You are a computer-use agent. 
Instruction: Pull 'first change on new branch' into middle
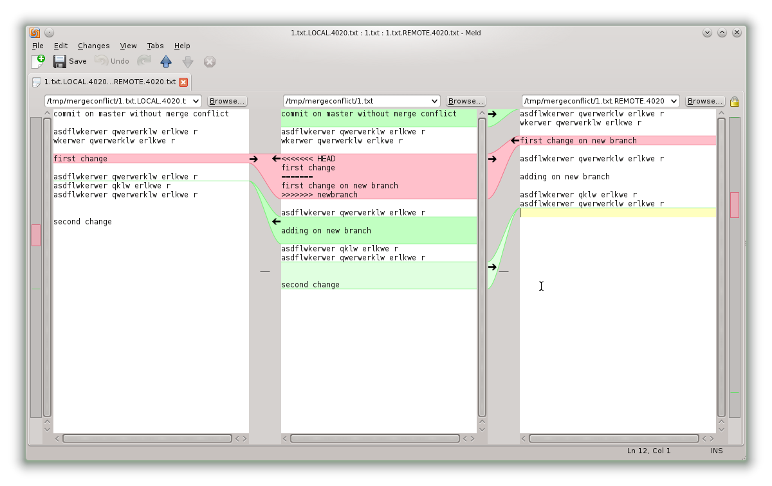515,141
